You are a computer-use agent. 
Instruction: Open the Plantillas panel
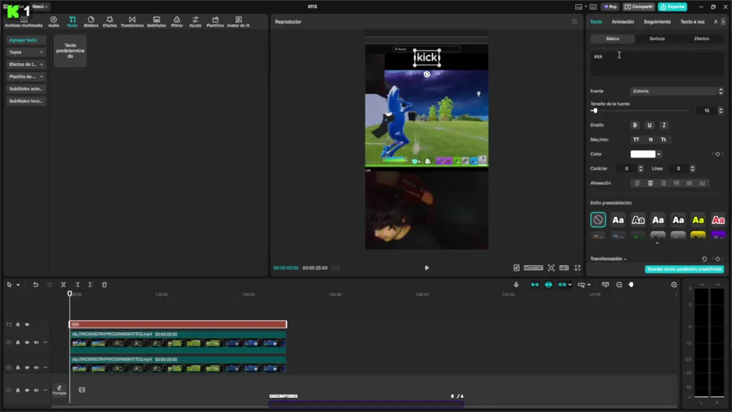[x=215, y=22]
